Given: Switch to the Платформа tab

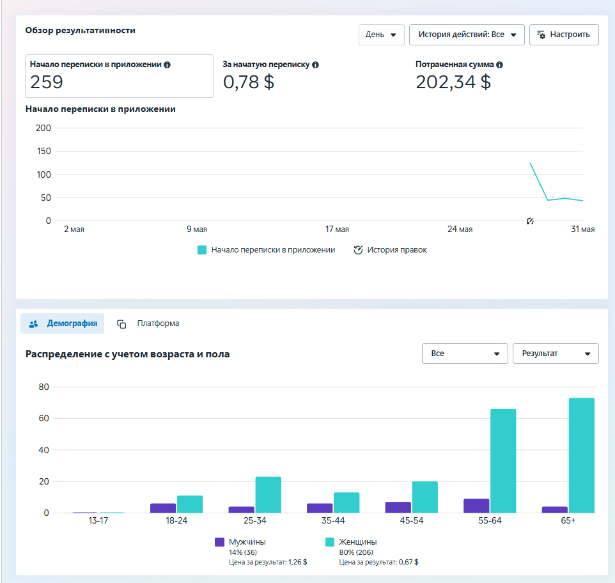Looking at the screenshot, I should tap(148, 323).
